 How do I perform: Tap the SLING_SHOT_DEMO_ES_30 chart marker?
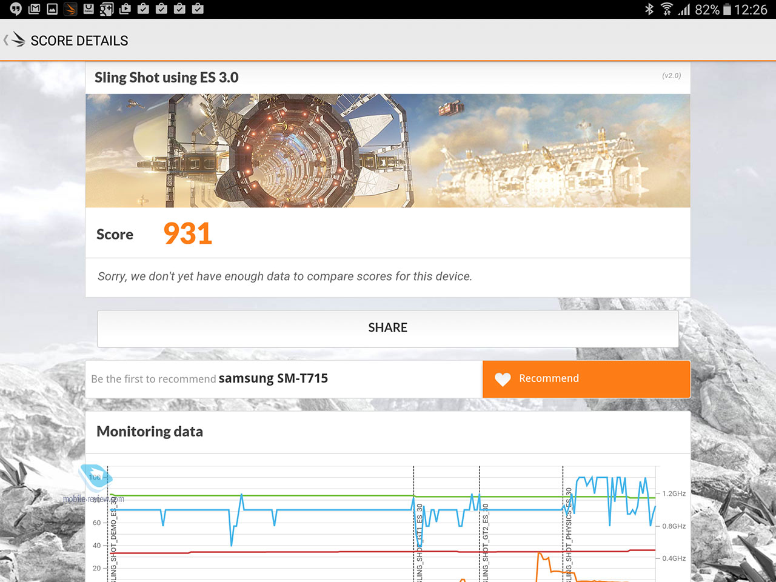point(113,539)
